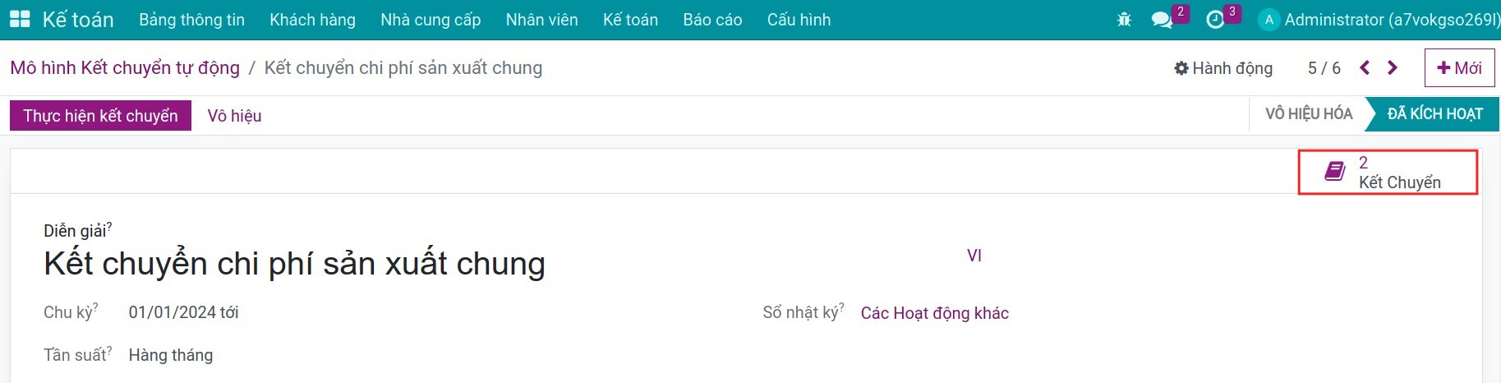
Task: Click the Chu kỳ date 01/01/2024
Action: (173, 312)
